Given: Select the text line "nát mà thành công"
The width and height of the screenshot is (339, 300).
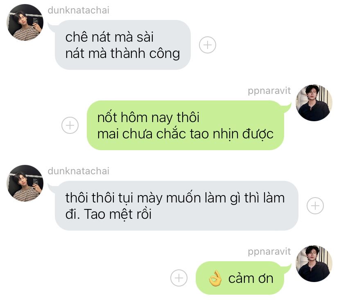Looking at the screenshot, I should 122,53.
